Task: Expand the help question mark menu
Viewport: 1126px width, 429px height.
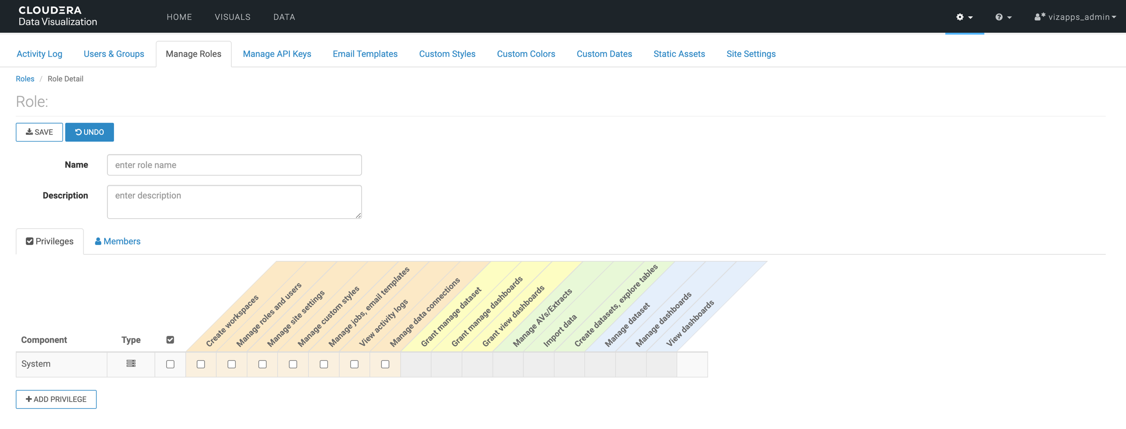Action: (x=1003, y=17)
